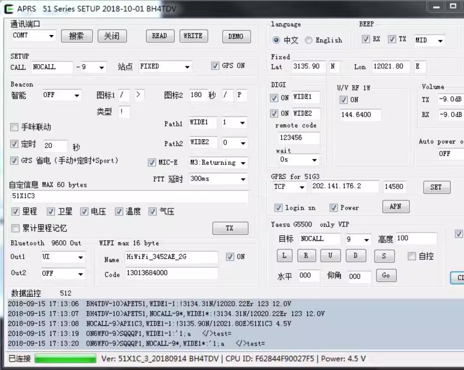The width and height of the screenshot is (464, 370).
Task: Click the green connection progress bar
Action: coord(65,359)
